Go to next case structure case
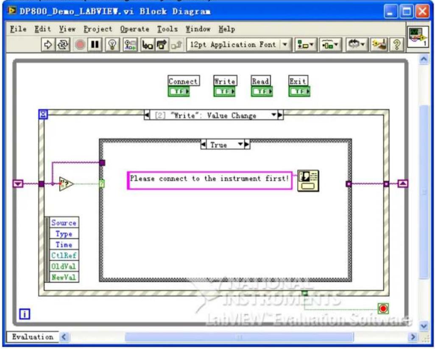 pos(247,145)
